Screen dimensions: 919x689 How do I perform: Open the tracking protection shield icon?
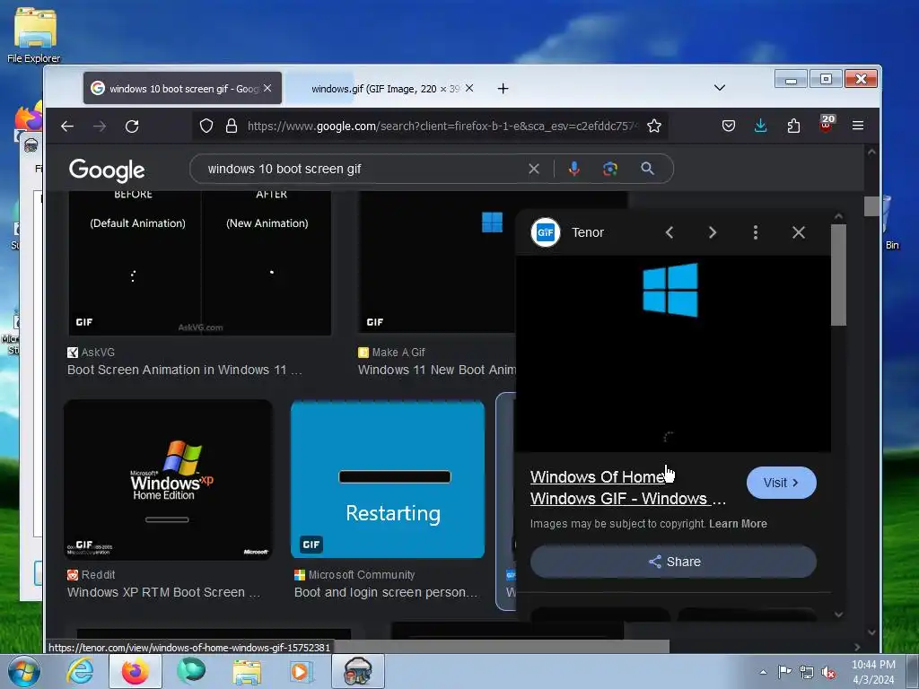(x=206, y=126)
